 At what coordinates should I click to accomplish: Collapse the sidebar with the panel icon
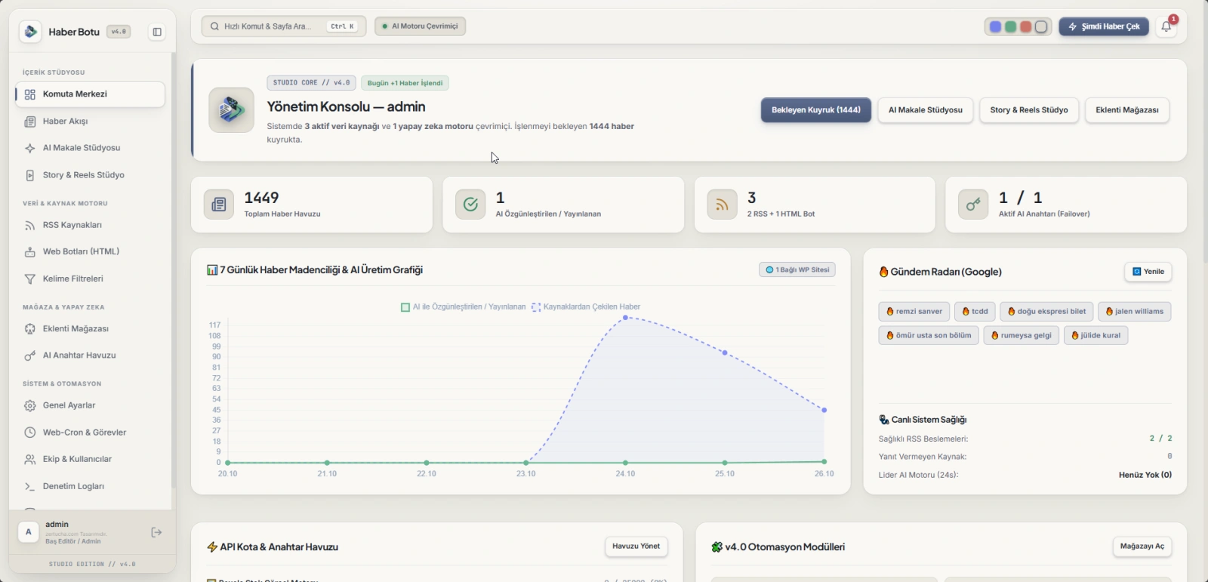pyautogui.click(x=157, y=32)
